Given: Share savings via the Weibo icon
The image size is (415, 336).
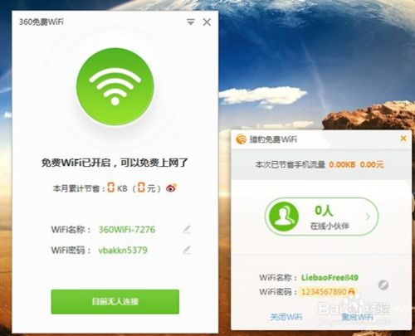Looking at the screenshot, I should (x=171, y=188).
